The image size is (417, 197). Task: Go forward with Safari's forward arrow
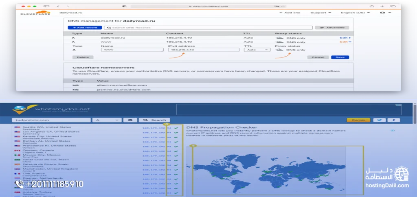pyautogui.click(x=68, y=6)
